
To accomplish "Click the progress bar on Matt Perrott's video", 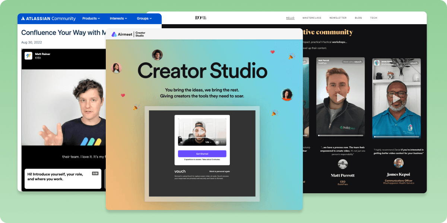I will (340, 135).
